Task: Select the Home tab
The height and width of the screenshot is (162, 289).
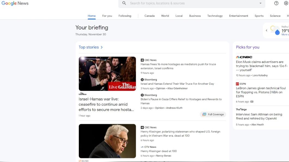Action: click(92, 16)
